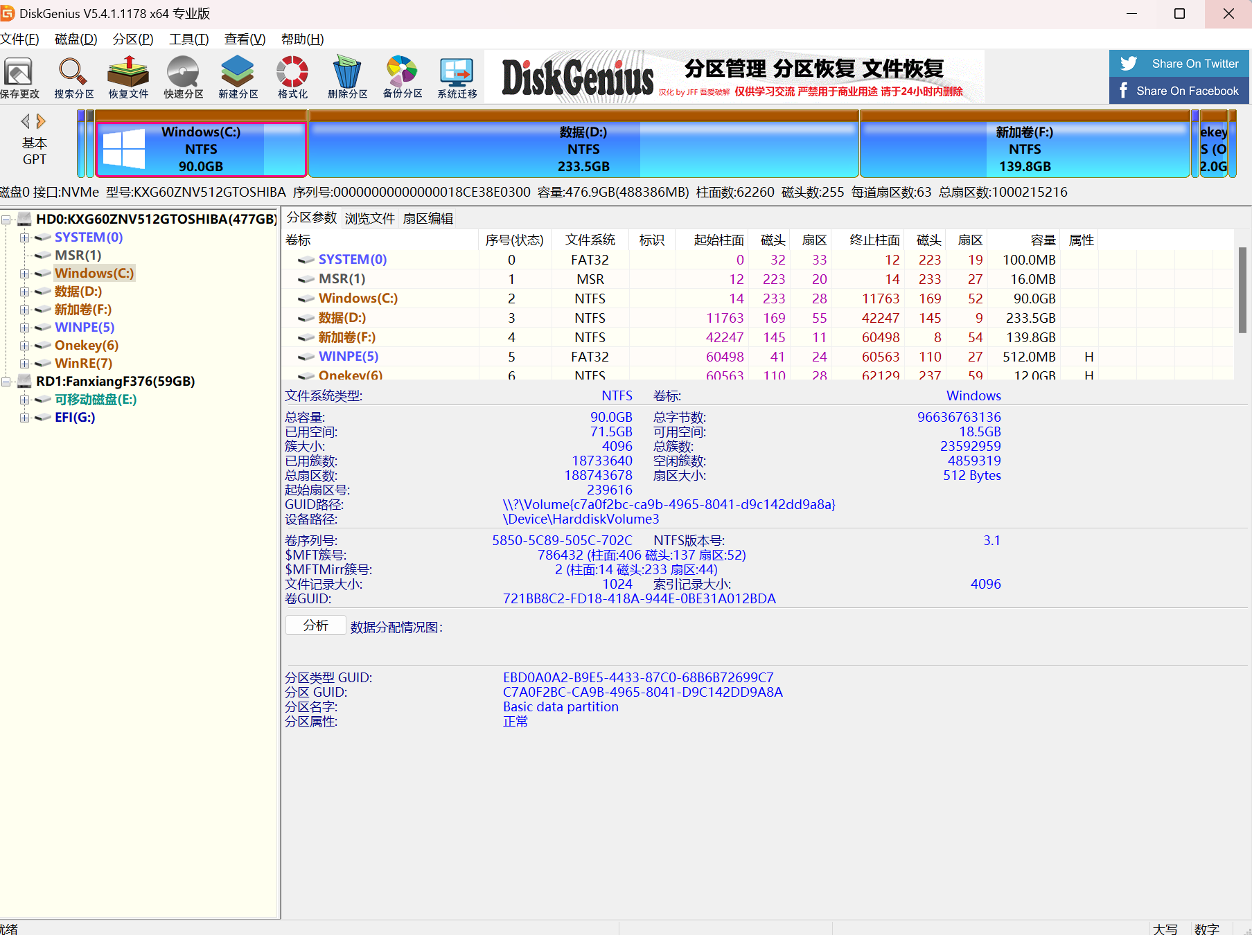The image size is (1252, 935).
Task: Click Share On Facebook button
Action: (1179, 91)
